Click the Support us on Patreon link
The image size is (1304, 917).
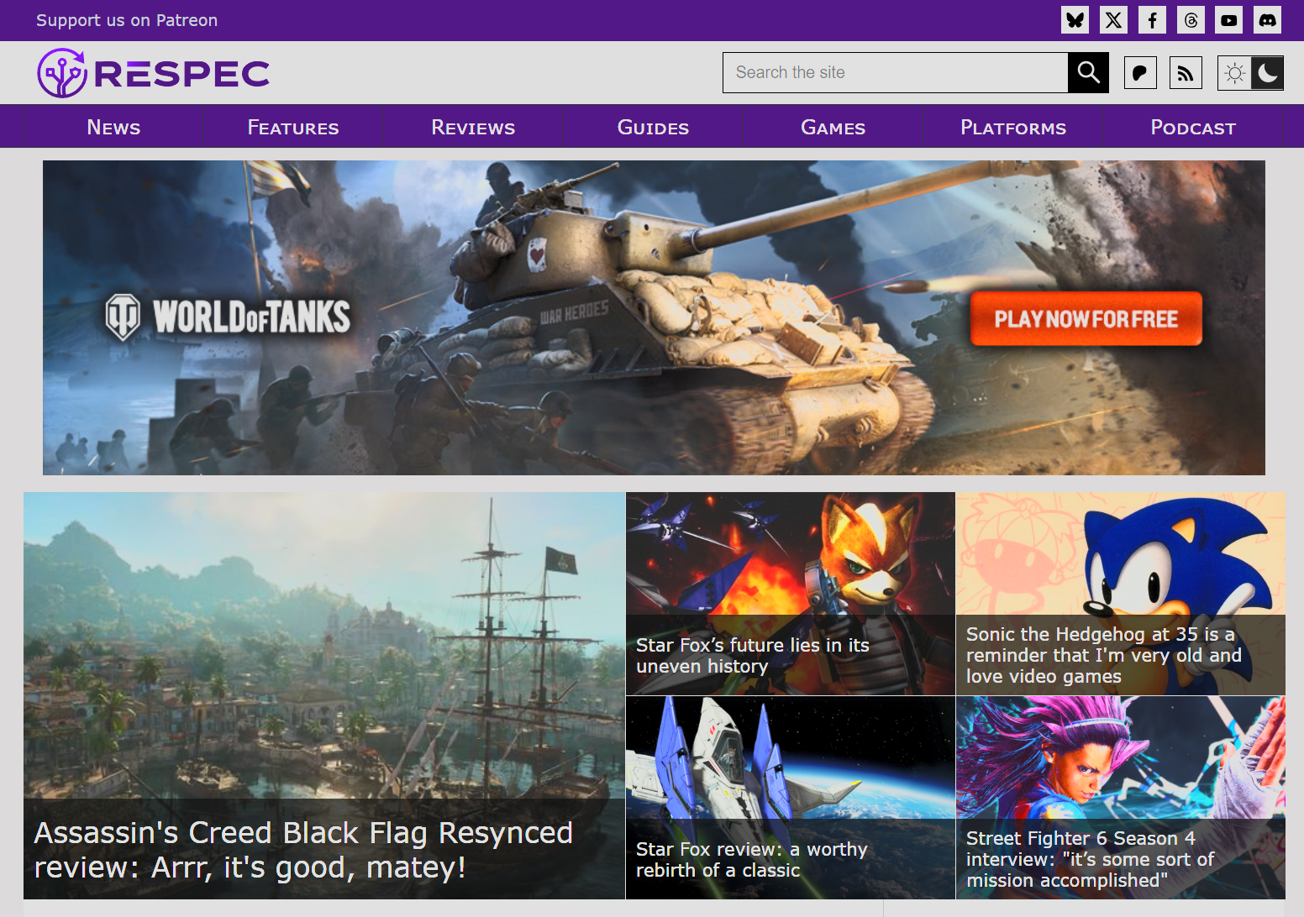coord(127,20)
